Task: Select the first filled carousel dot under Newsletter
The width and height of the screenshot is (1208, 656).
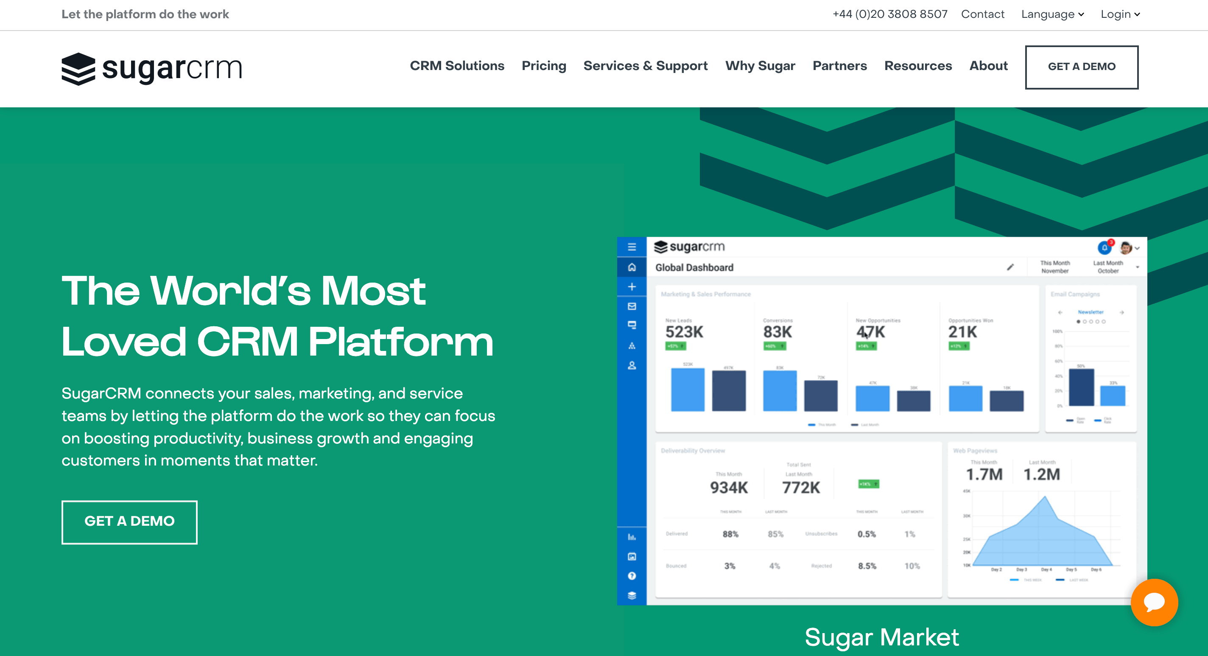Action: [1078, 322]
